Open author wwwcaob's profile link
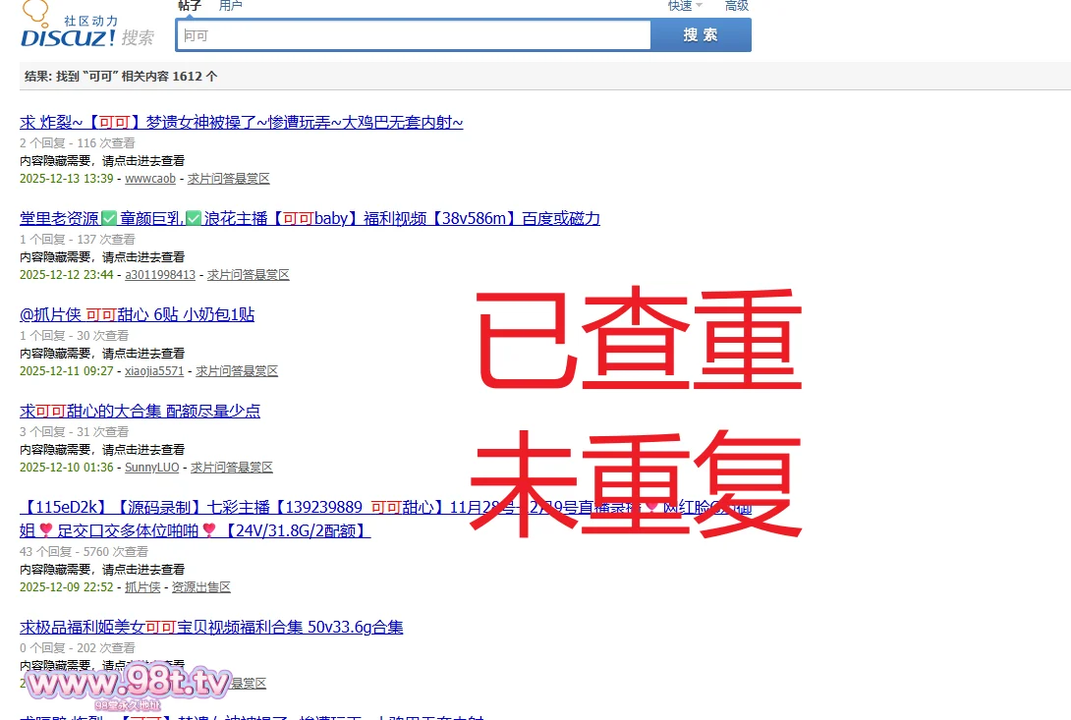 (150, 179)
